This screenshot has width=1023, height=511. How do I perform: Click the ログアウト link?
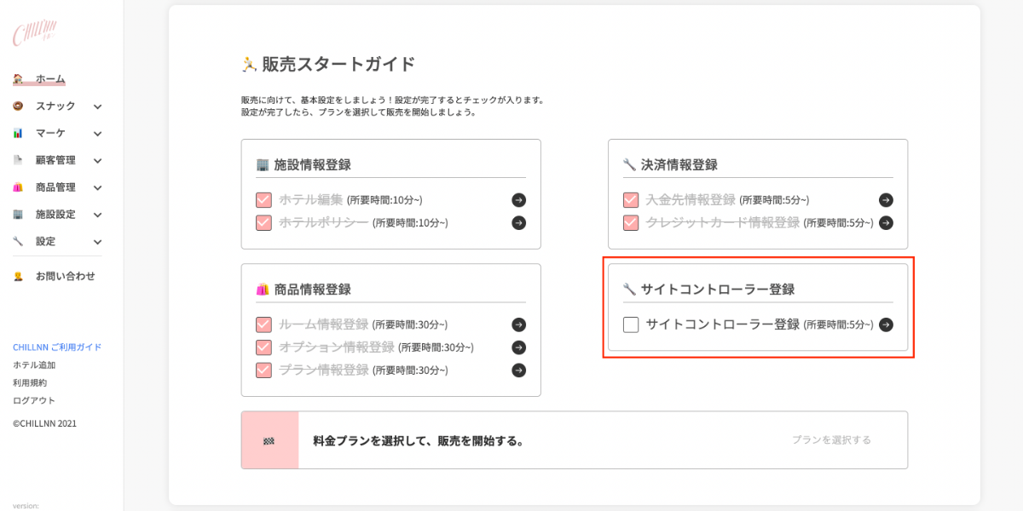[34, 400]
